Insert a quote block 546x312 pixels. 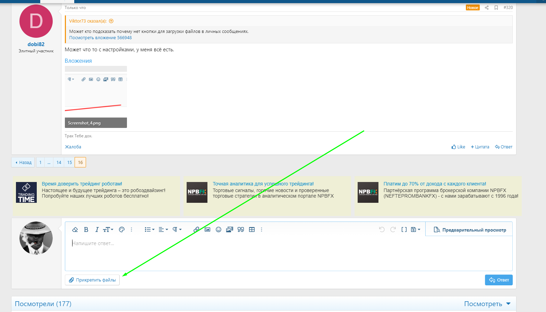pyautogui.click(x=241, y=229)
